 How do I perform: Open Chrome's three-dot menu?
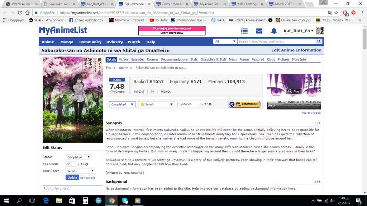click(x=362, y=13)
